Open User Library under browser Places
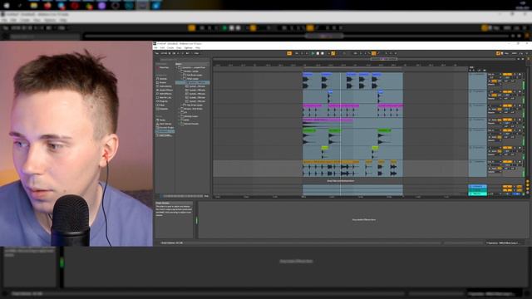Viewport: 532px width, 299px height. pos(165,124)
